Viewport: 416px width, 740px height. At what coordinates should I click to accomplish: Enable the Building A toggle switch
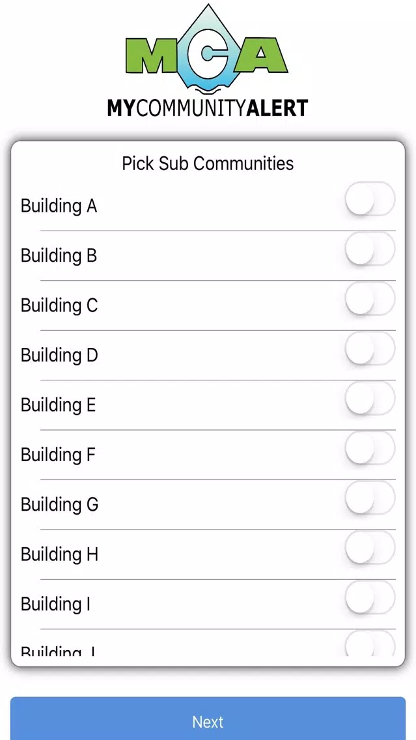click(370, 199)
